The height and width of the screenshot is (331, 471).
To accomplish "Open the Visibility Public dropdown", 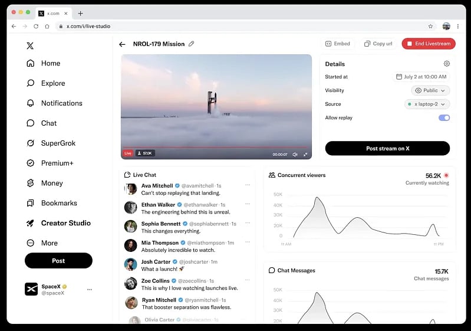I will (x=430, y=90).
